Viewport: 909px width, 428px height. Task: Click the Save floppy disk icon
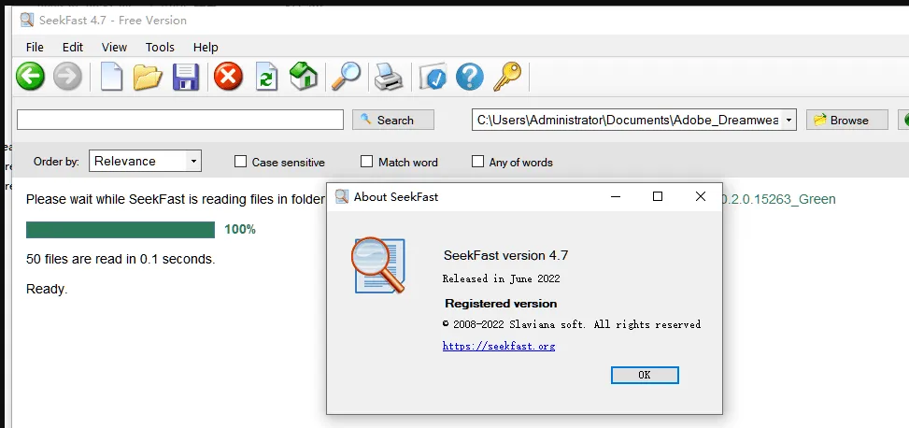pos(186,77)
